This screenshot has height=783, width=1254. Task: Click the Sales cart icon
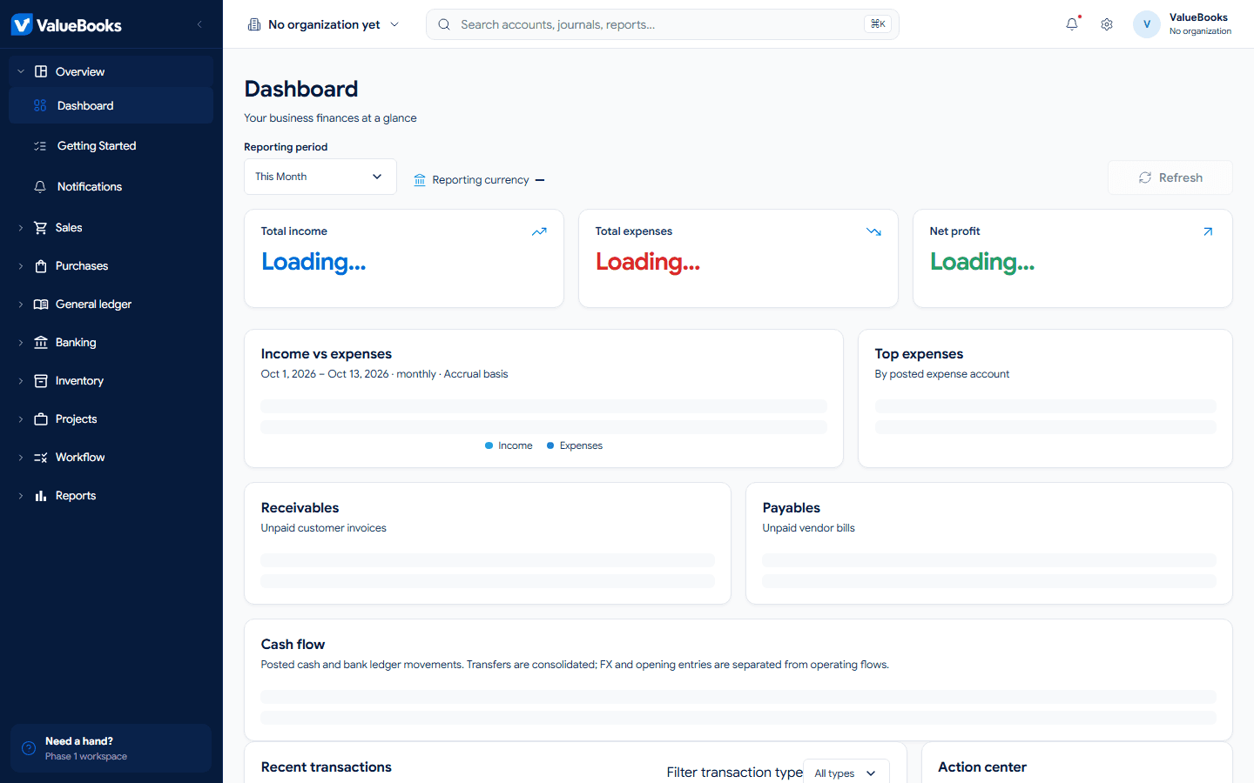pos(41,228)
